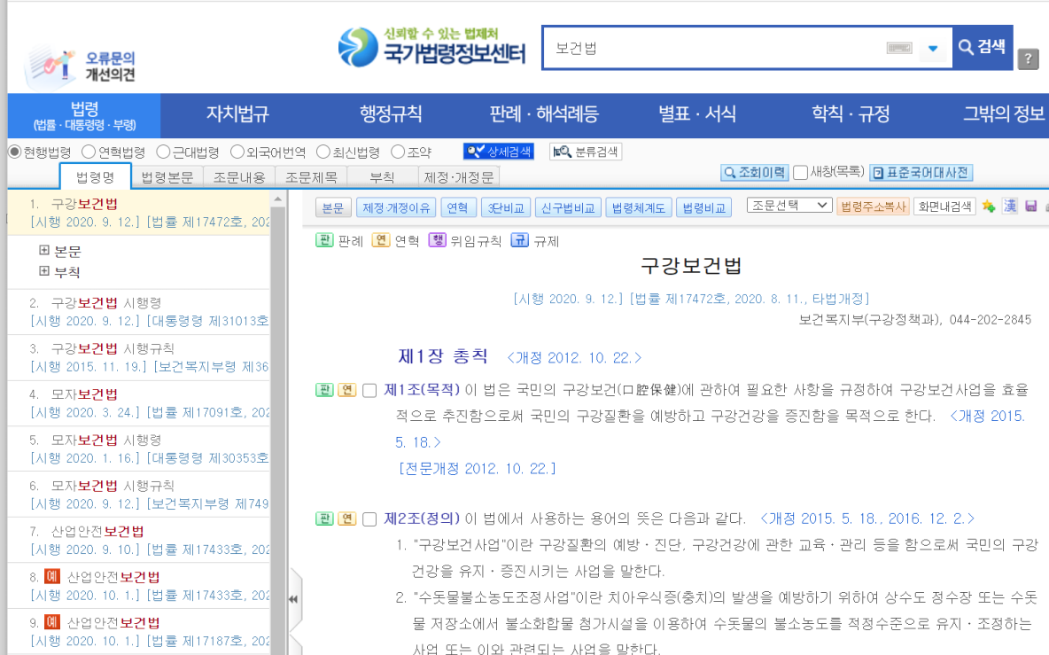This screenshot has height=655, width=1049.
Task: Click the 분류검색 button
Action: pos(586,152)
